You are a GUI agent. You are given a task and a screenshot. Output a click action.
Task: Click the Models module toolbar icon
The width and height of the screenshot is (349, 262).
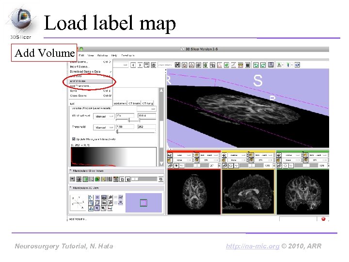206,65
